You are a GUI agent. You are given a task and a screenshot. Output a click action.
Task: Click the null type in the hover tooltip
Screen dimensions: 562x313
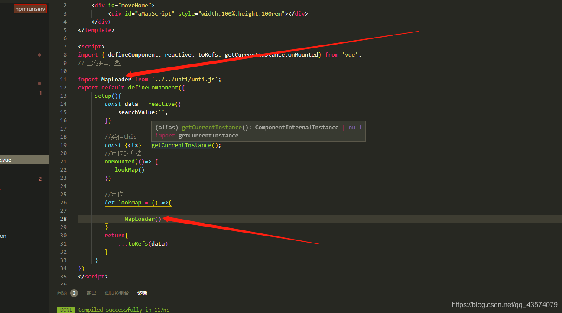coord(355,128)
